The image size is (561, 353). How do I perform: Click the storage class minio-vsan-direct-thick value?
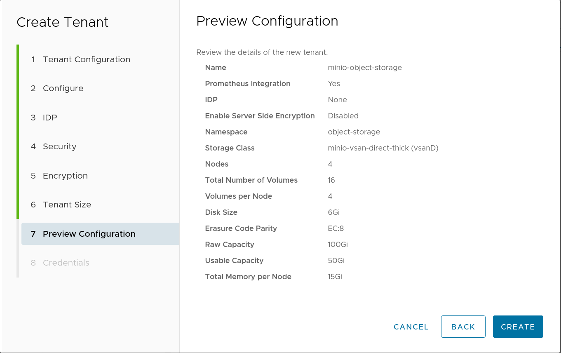point(383,148)
